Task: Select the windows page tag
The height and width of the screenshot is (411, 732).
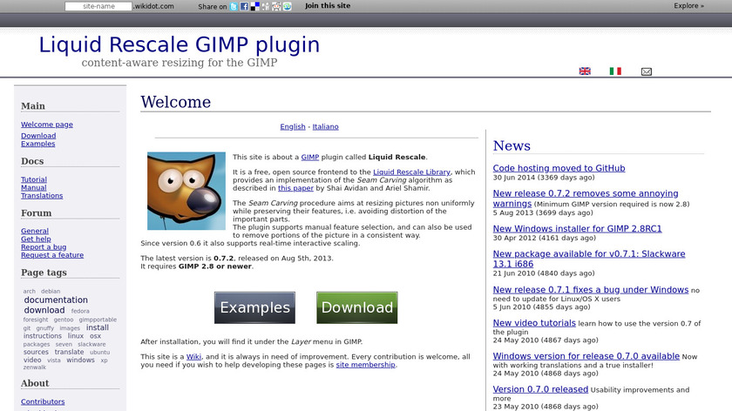Action: tap(80, 360)
